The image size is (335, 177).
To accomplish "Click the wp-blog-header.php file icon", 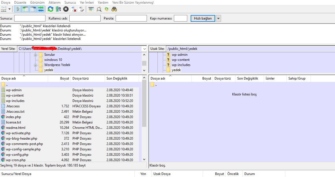I will click(3, 138).
